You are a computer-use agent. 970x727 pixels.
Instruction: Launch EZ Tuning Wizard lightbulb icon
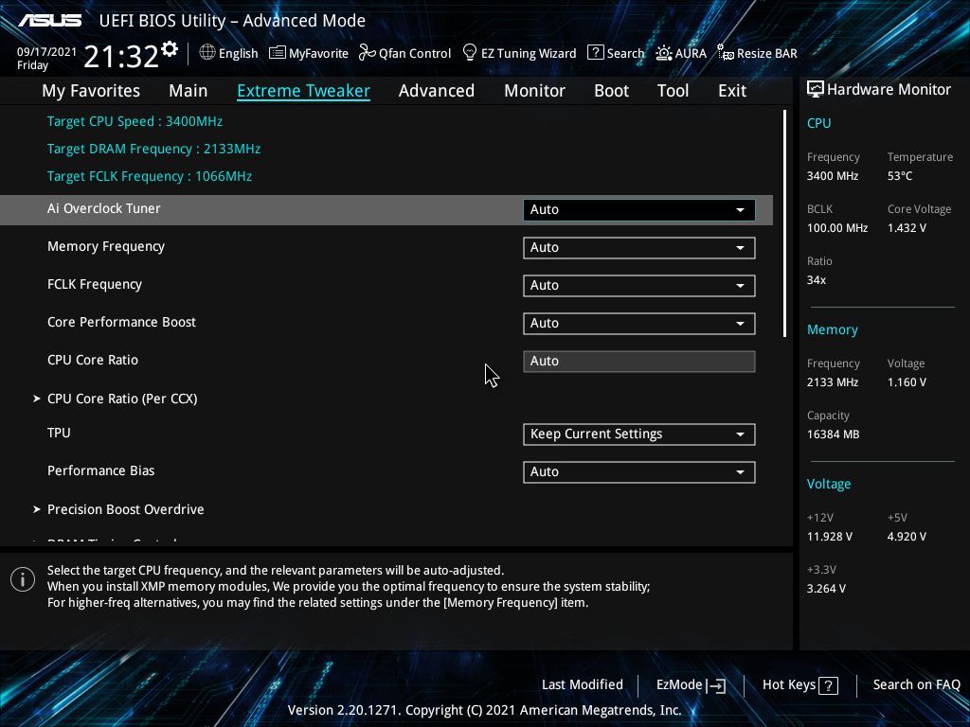tap(470, 53)
